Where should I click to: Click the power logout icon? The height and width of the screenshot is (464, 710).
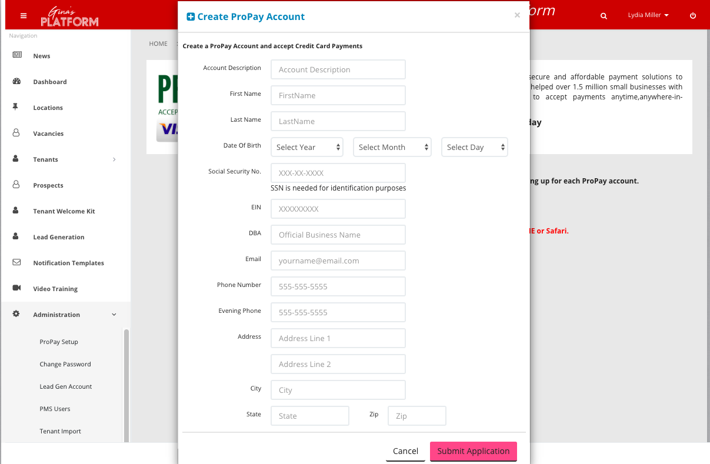coord(693,16)
